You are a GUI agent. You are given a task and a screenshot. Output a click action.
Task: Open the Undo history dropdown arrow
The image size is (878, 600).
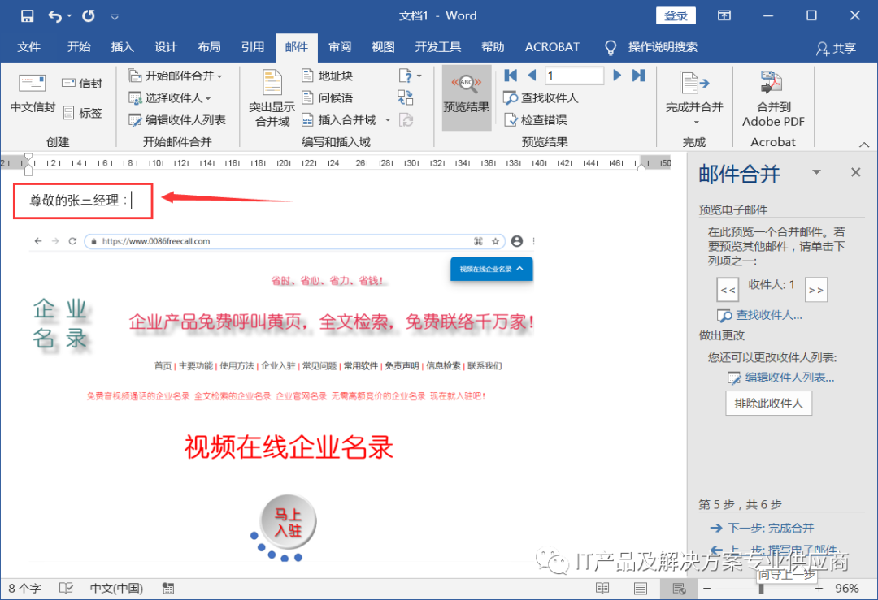point(69,15)
